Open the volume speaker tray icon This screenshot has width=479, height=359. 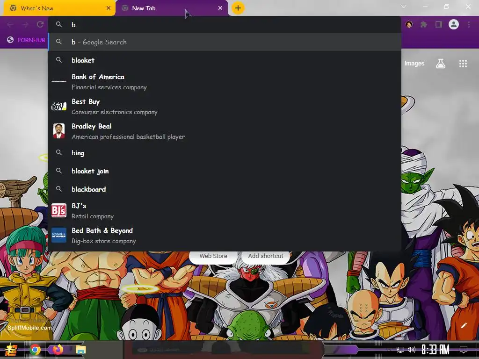(412, 350)
